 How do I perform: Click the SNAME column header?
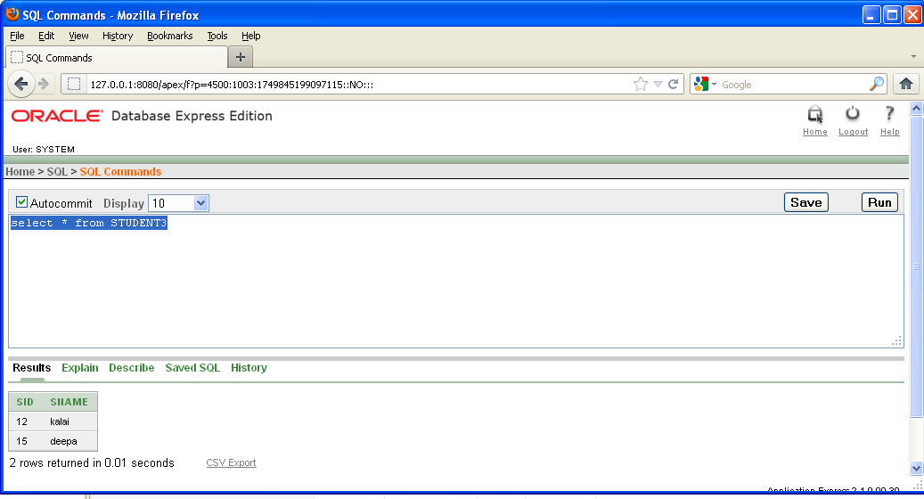tap(69, 402)
